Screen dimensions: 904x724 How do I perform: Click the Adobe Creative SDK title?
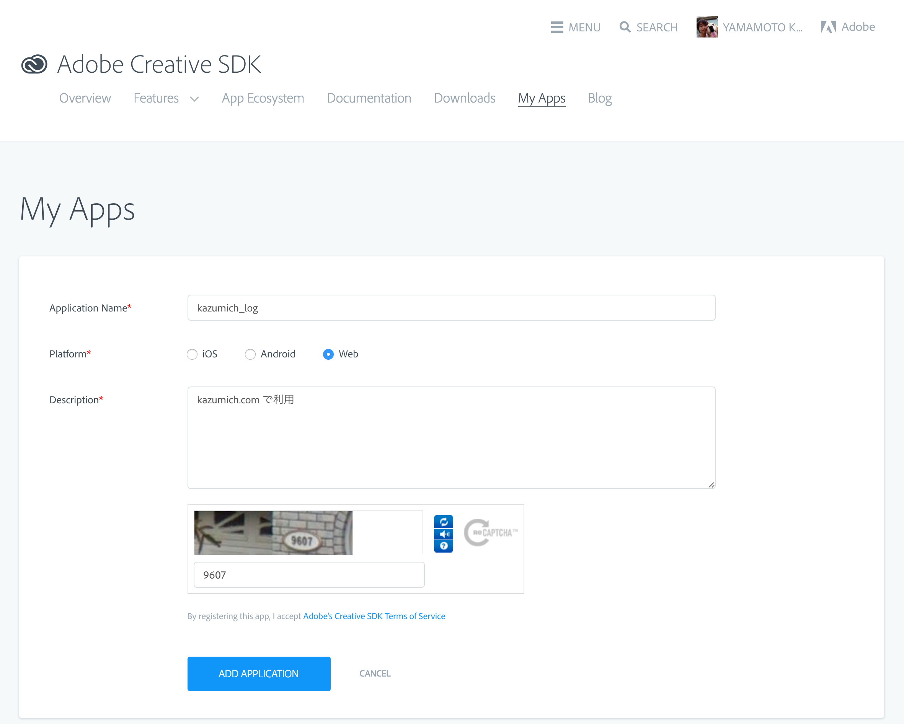159,64
